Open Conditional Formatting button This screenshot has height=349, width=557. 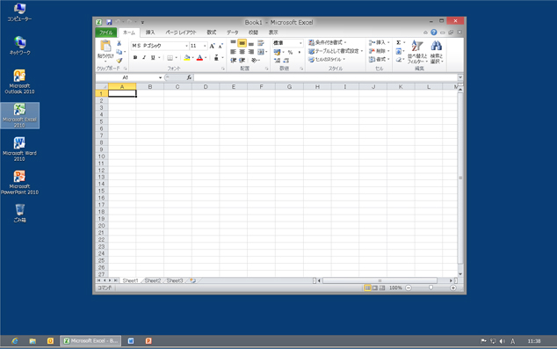328,42
